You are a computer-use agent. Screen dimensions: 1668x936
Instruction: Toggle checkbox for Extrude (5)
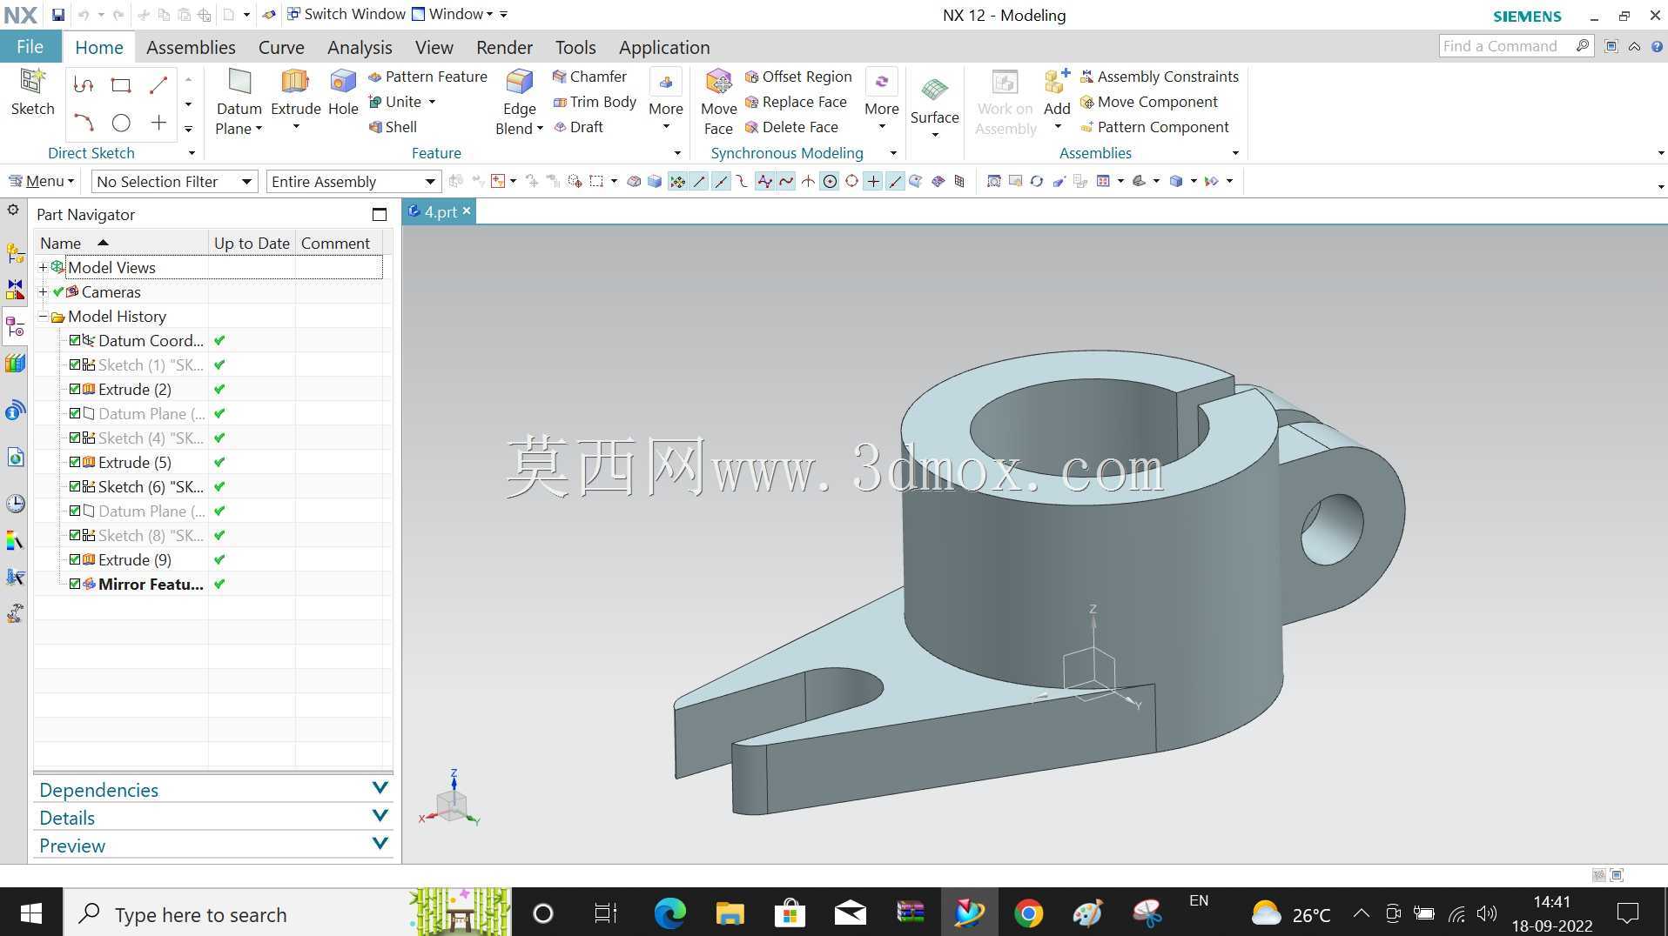pyautogui.click(x=75, y=462)
